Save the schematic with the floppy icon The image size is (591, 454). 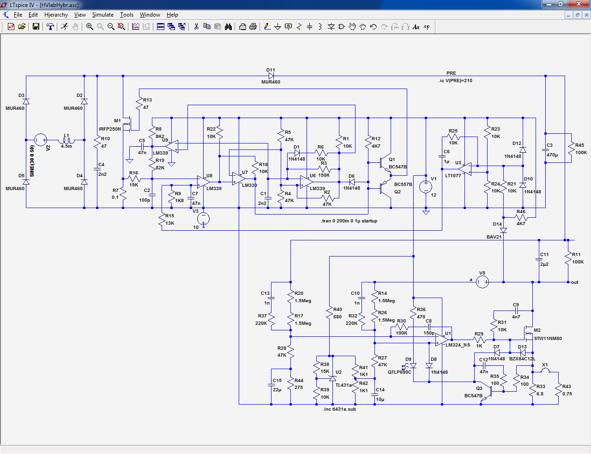(x=36, y=27)
